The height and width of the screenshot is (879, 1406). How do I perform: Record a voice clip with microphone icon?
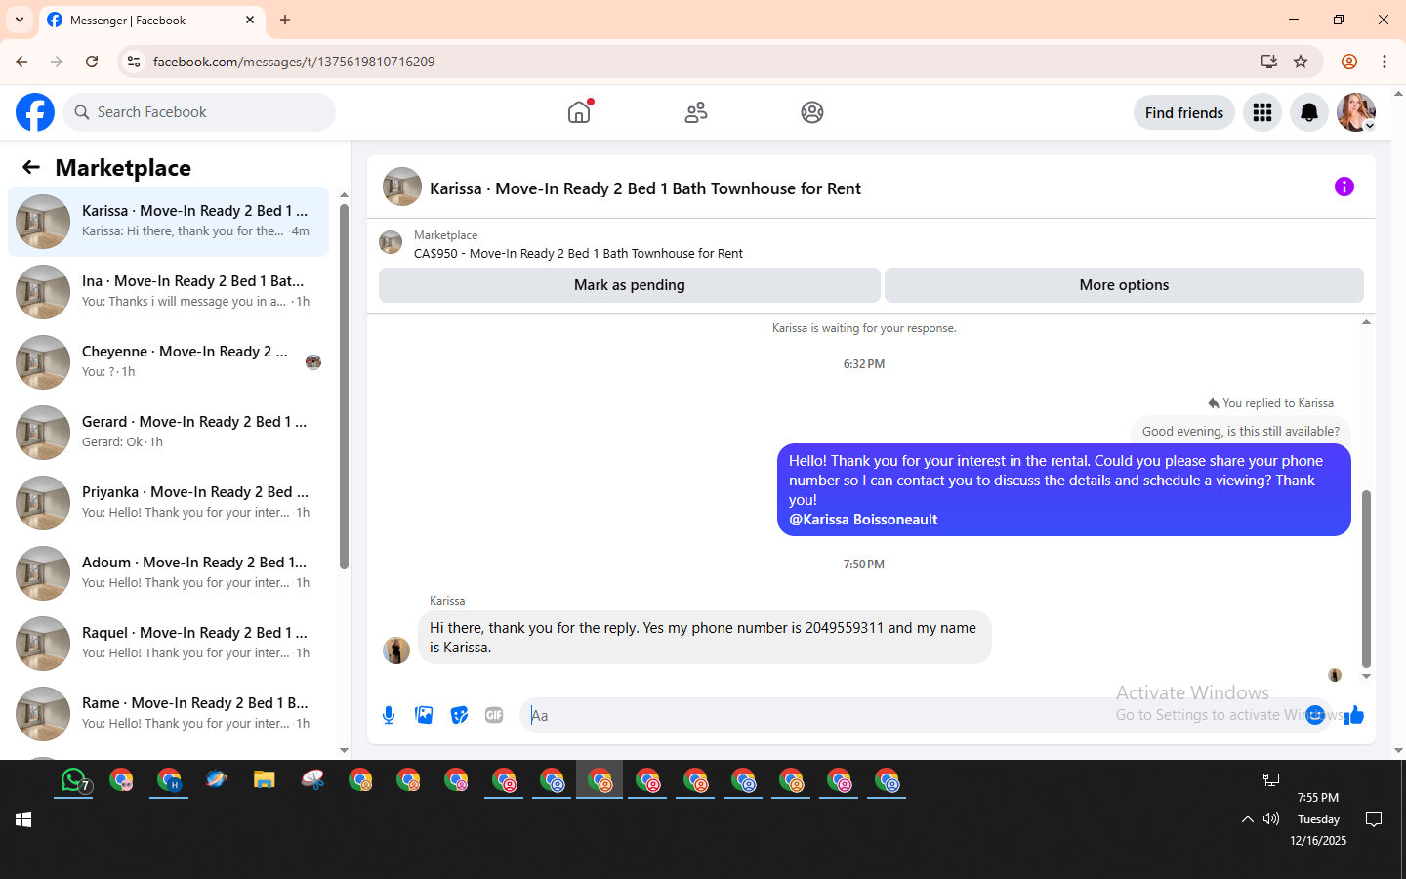click(389, 715)
